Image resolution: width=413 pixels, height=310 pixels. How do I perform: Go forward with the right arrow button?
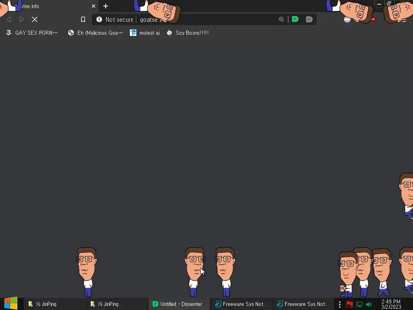coord(22,19)
